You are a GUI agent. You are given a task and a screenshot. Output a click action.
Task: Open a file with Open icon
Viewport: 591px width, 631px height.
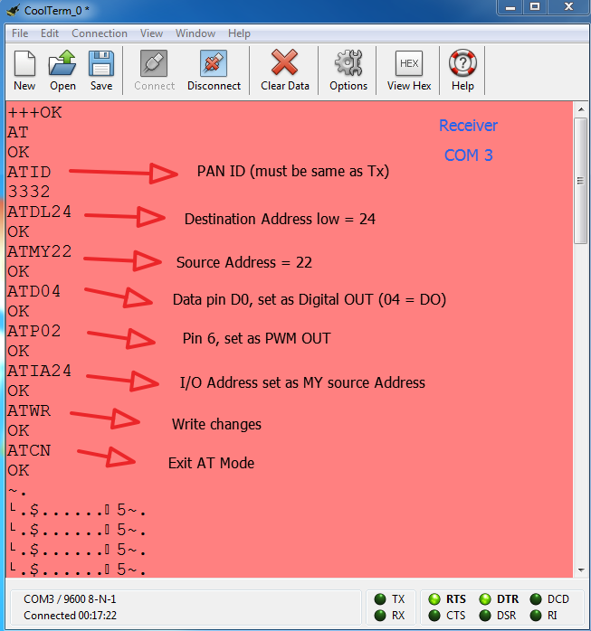point(62,65)
